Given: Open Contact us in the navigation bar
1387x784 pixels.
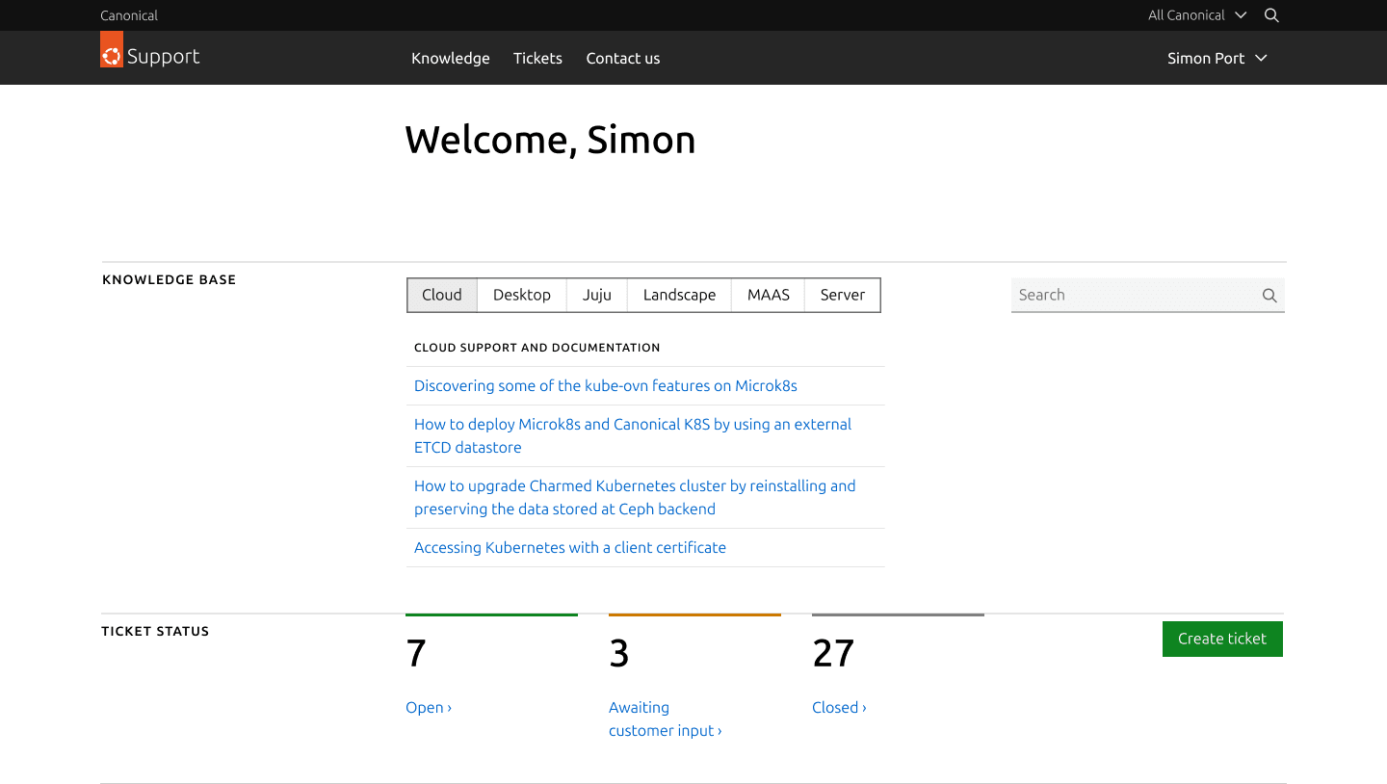Looking at the screenshot, I should (623, 58).
